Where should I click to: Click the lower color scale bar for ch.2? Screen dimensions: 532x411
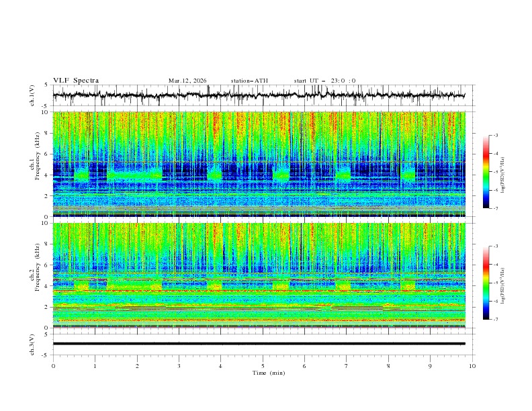pos(486,283)
